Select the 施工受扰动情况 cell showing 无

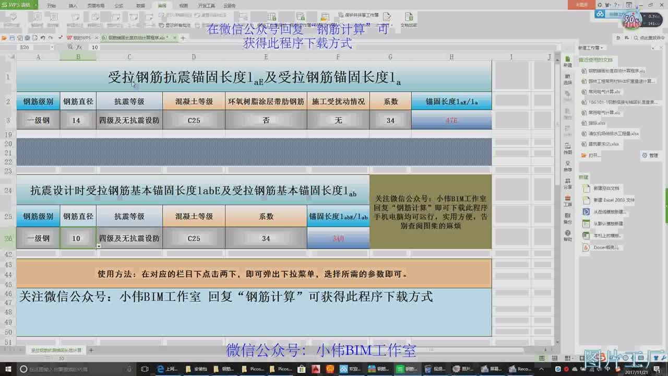click(338, 120)
